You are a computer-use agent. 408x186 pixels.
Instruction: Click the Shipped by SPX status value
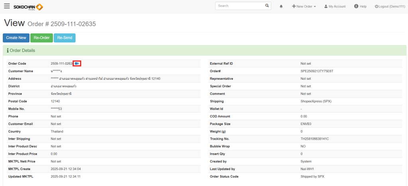(314, 176)
